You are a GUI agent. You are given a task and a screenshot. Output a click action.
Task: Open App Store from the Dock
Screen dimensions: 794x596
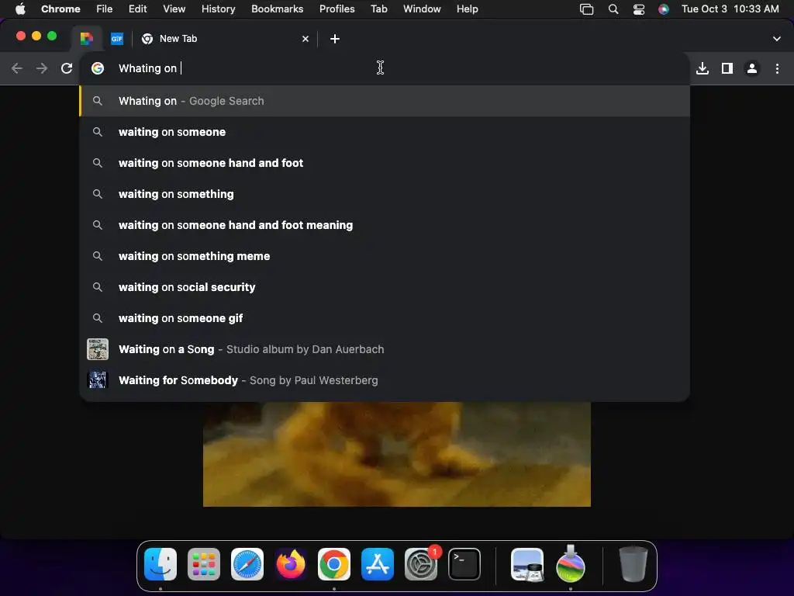click(378, 564)
